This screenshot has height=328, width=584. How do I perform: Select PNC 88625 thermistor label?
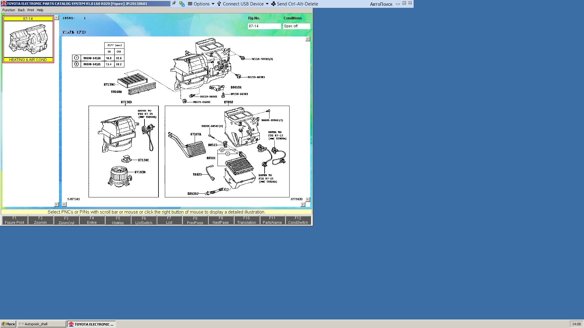(197, 174)
